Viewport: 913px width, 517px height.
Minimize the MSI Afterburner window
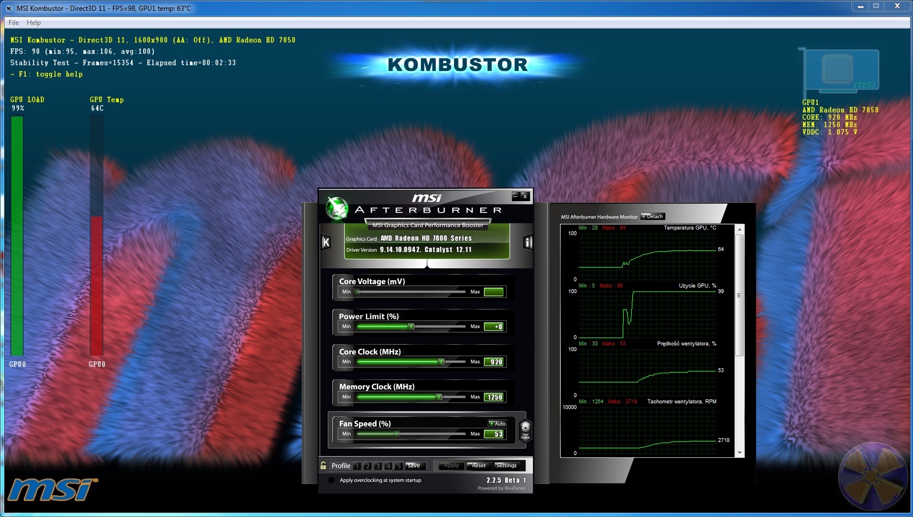coord(515,196)
